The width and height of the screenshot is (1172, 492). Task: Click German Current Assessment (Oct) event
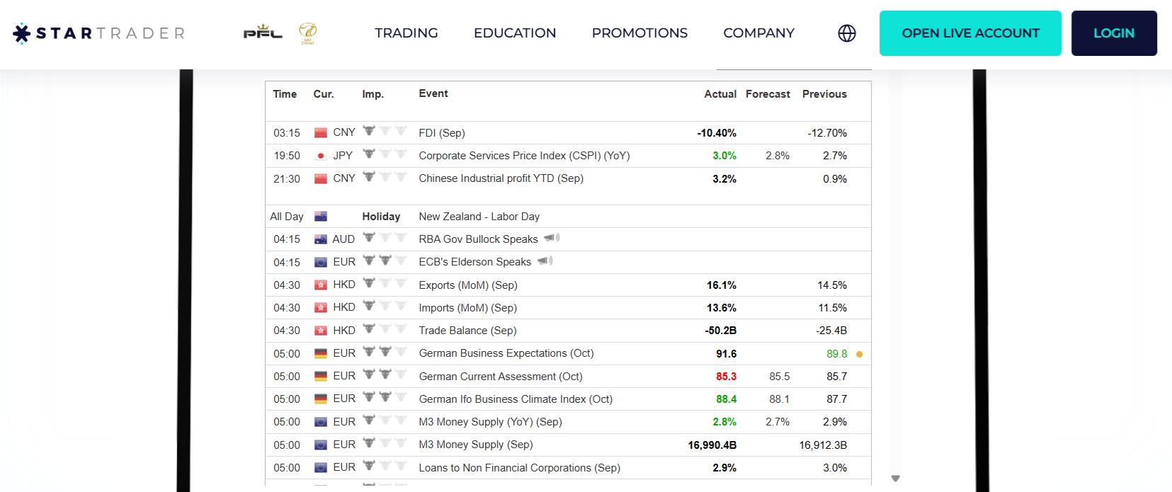pyautogui.click(x=501, y=377)
